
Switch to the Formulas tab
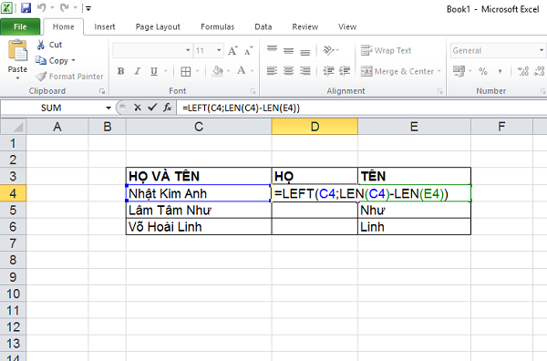[x=217, y=26]
